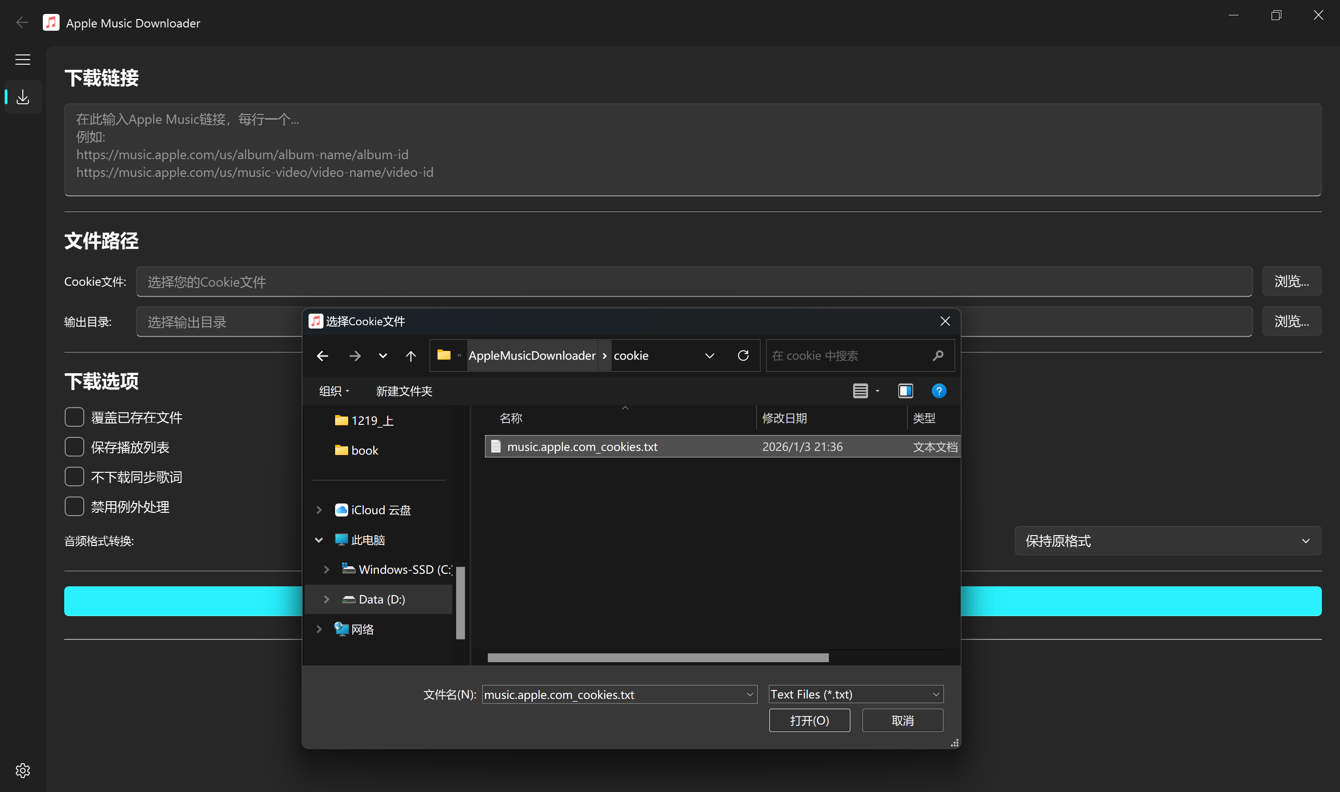Toggle 不下载同步歌词 checkbox
The width and height of the screenshot is (1340, 792).
[74, 477]
